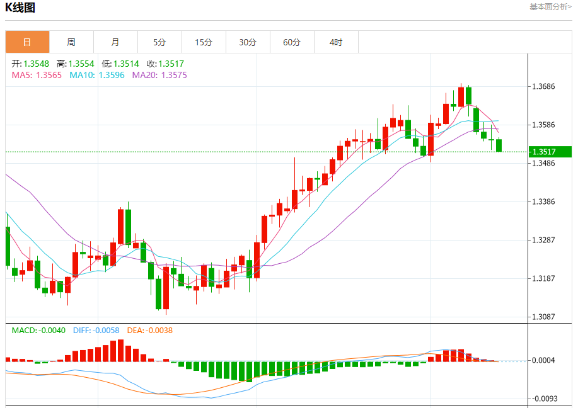The height and width of the screenshot is (408, 578).
Task: Open the 5分 interval tab
Action: [159, 42]
